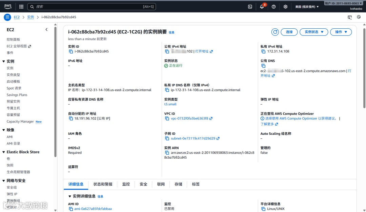Switch to the 联网 tab
The width and height of the screenshot is (366, 212).
(161, 184)
